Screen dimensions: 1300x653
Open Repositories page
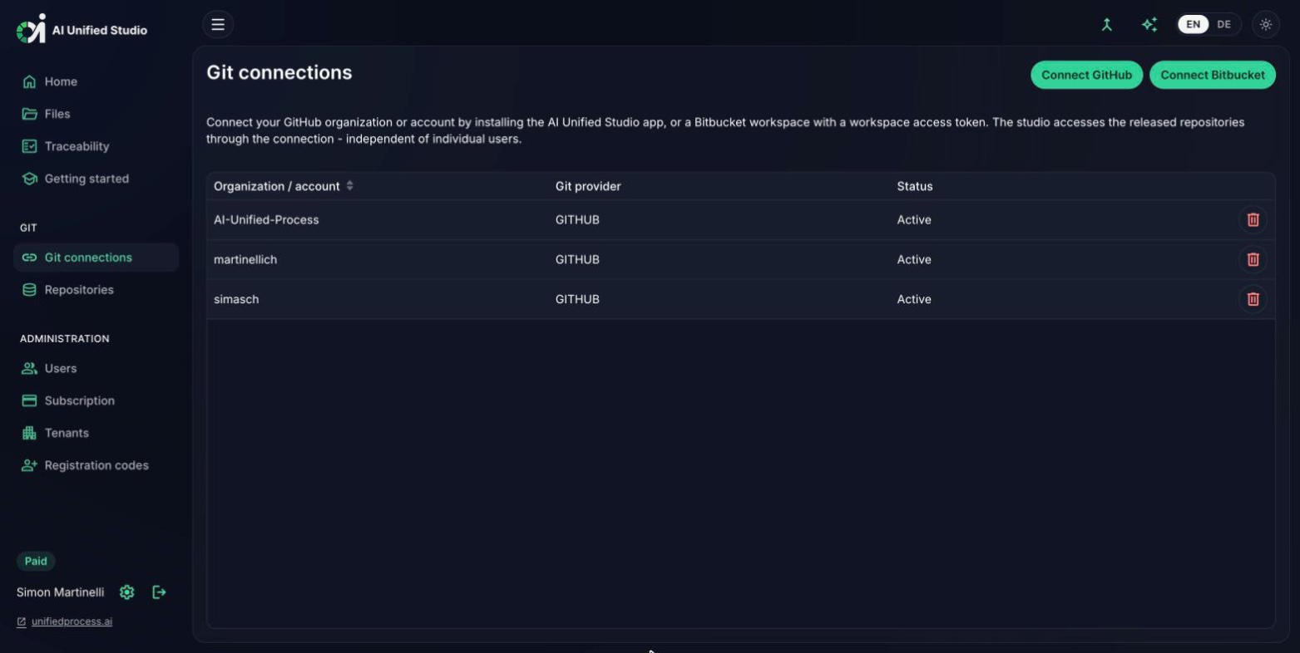click(x=96, y=290)
